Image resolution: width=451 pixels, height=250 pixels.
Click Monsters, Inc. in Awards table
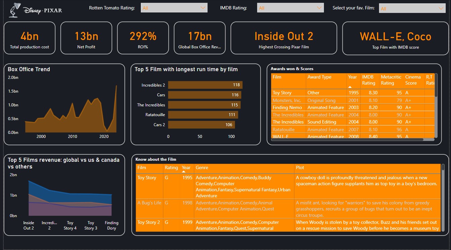tap(287, 100)
